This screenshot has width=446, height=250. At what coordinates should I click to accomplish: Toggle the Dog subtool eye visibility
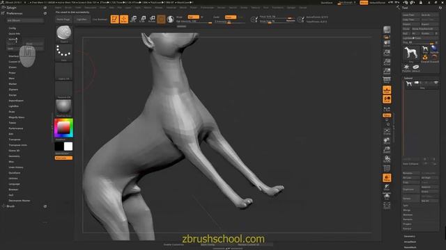[436, 83]
